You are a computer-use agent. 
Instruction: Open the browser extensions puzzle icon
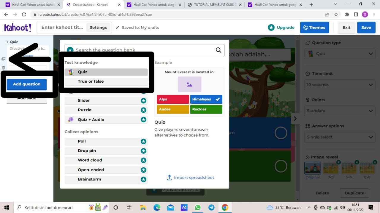[x=347, y=15]
